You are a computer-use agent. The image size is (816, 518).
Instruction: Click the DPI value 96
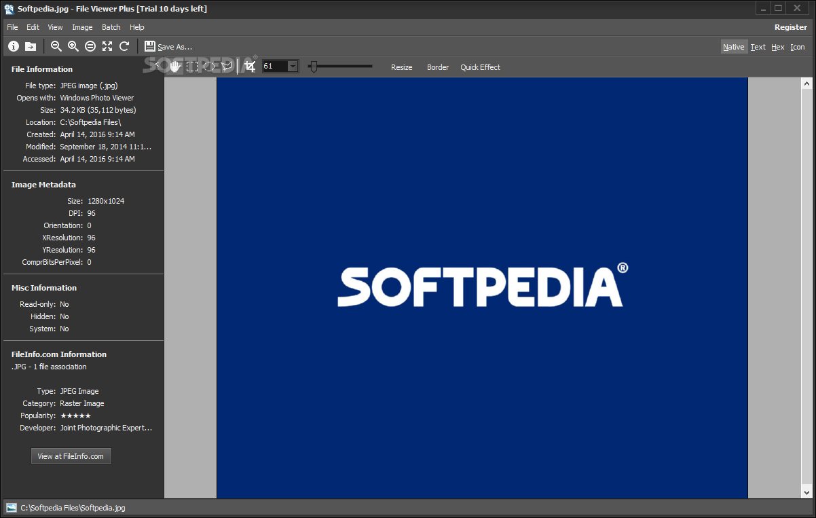92,213
